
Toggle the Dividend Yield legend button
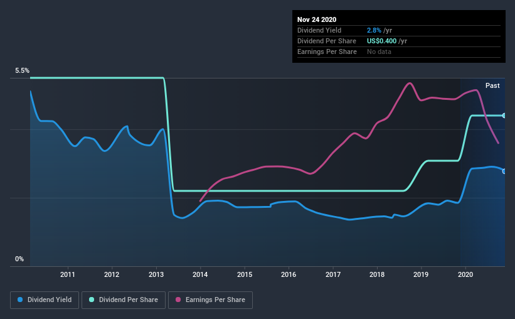45,300
